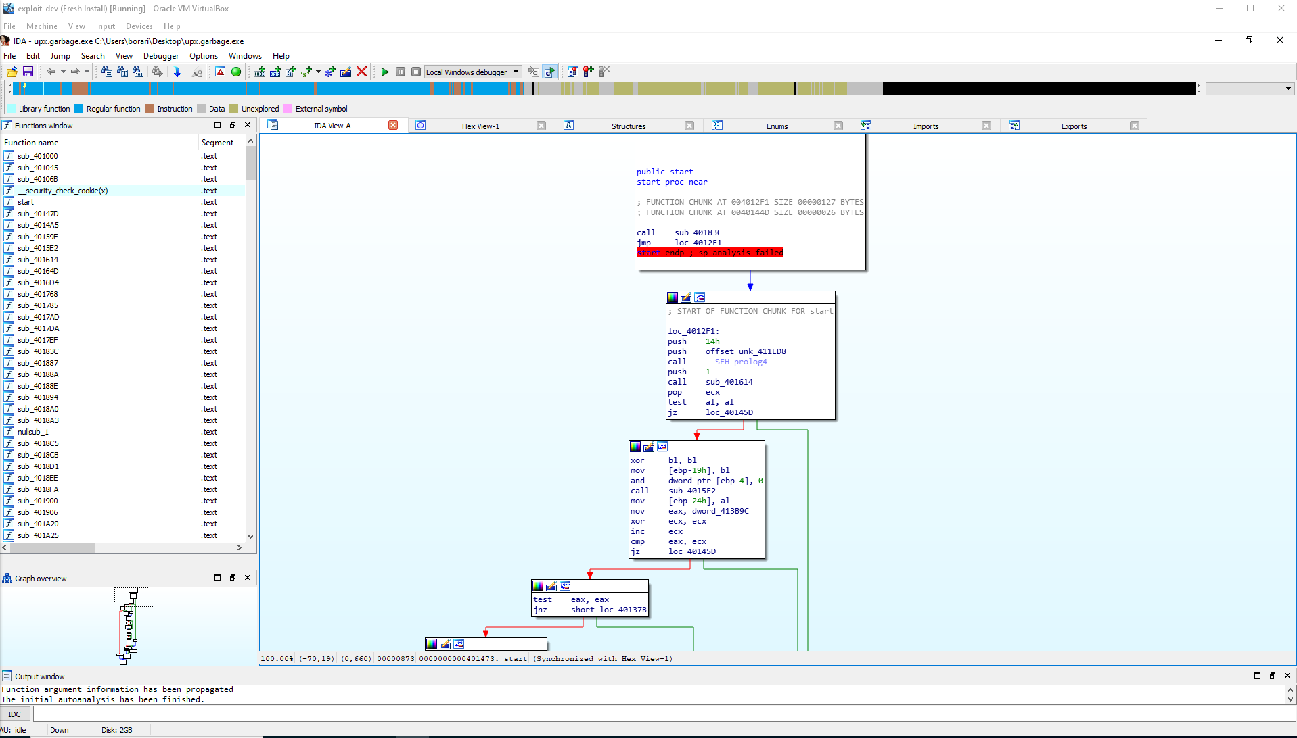This screenshot has height=738, width=1297.
Task: Set node color on xor bl block
Action: click(x=635, y=447)
